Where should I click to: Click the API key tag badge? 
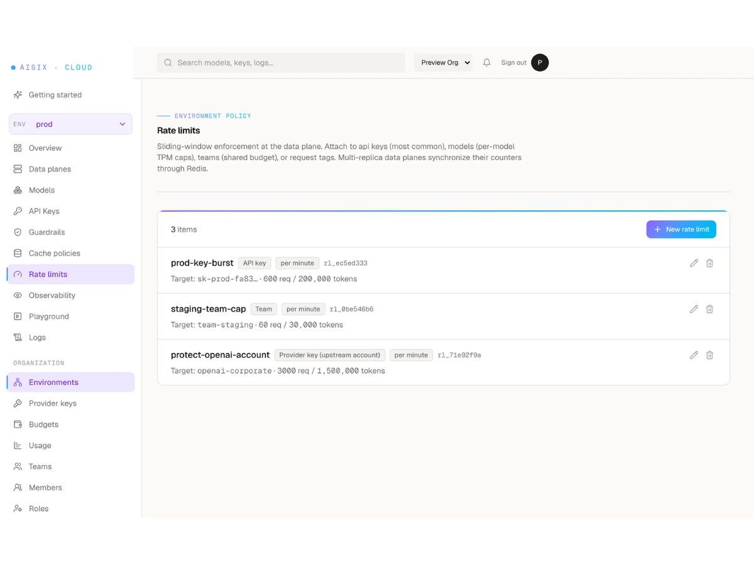pyautogui.click(x=254, y=263)
